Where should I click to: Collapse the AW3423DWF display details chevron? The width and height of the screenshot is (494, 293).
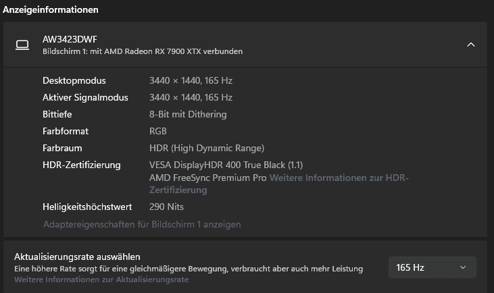coord(471,45)
